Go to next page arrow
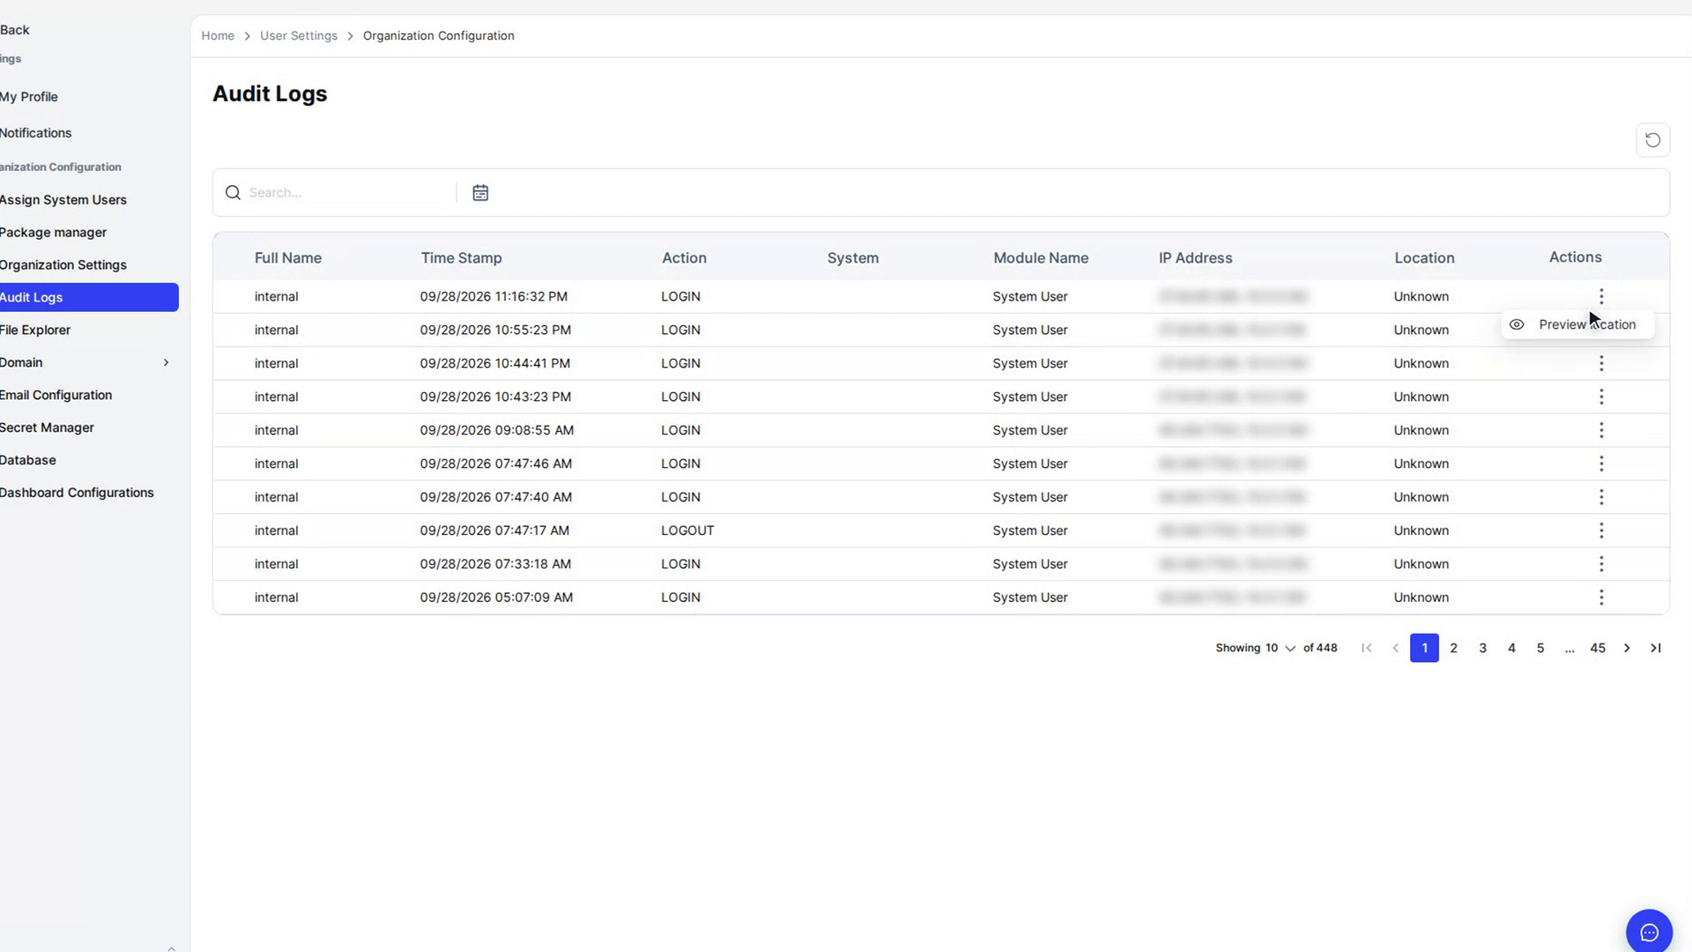This screenshot has width=1692, height=952. 1627,648
